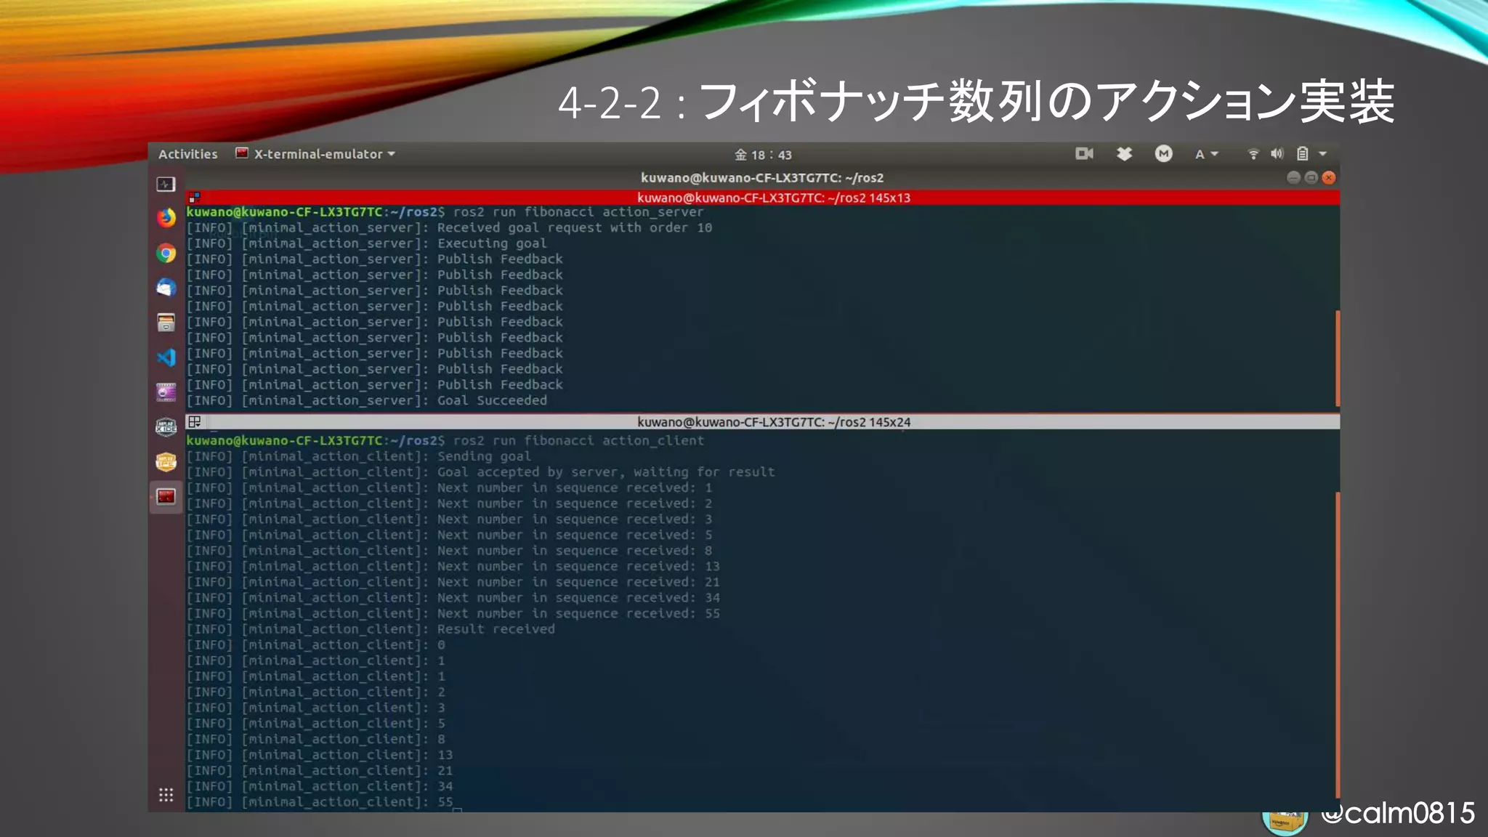Launch MPLAB X IDE from the dock

click(166, 427)
